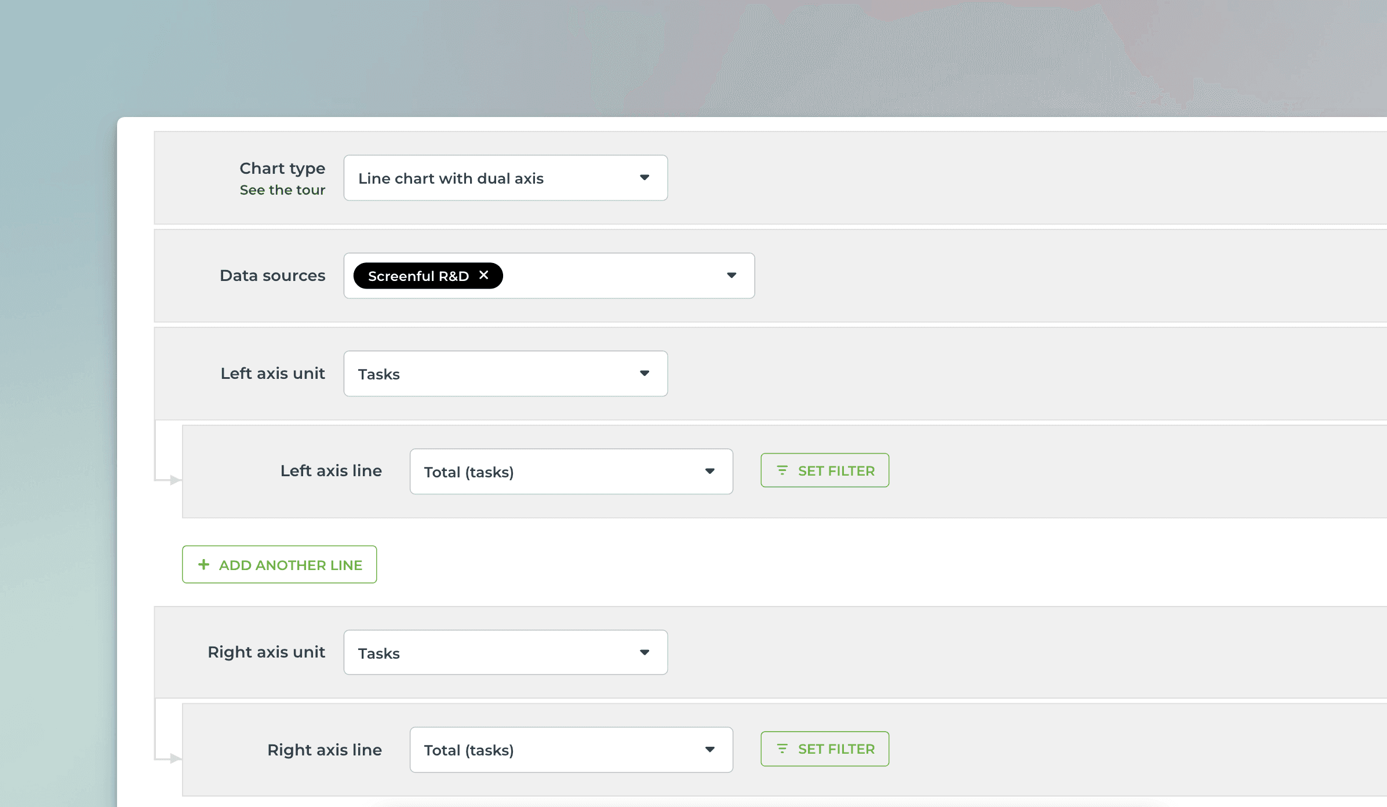Screen dimensions: 1387x807
Task: Open the See the tour link
Action: click(282, 190)
